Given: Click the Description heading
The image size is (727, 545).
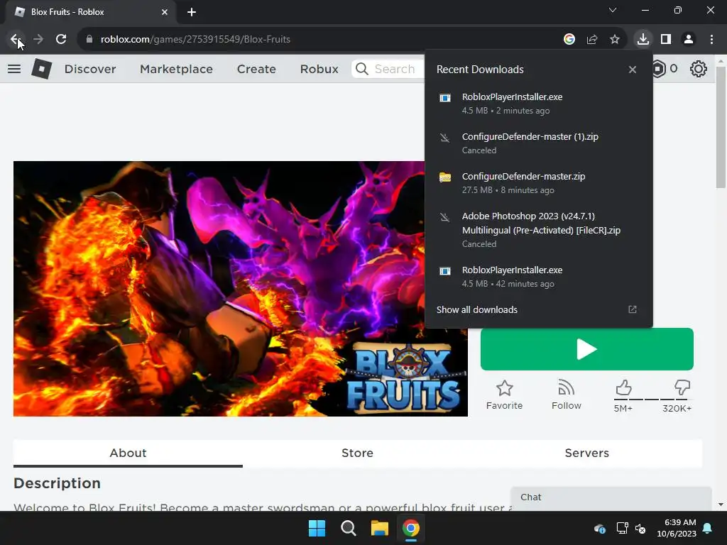Looking at the screenshot, I should pos(57,483).
